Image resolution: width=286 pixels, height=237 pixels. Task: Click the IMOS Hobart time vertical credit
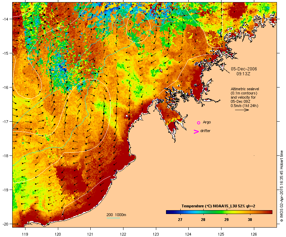tap(281, 186)
